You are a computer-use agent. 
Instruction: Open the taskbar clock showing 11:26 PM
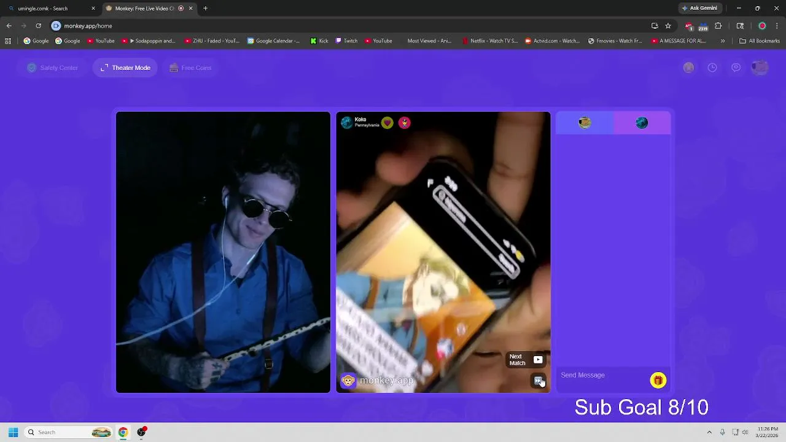[768, 432]
